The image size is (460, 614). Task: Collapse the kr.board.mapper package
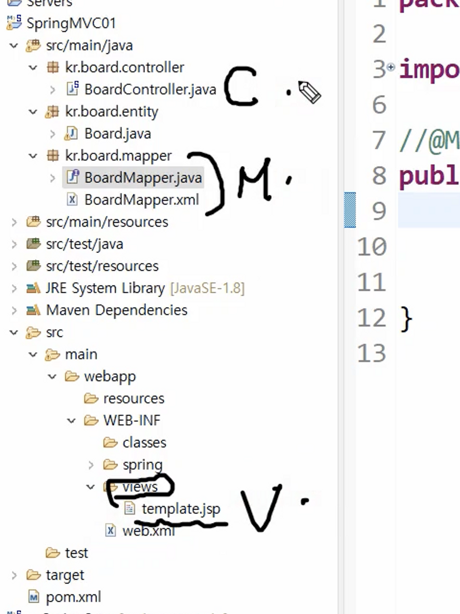click(x=33, y=156)
